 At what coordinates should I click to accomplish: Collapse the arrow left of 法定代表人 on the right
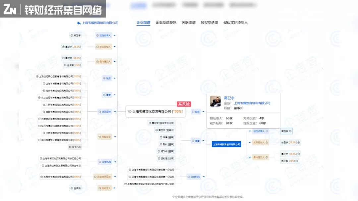coord(249,131)
